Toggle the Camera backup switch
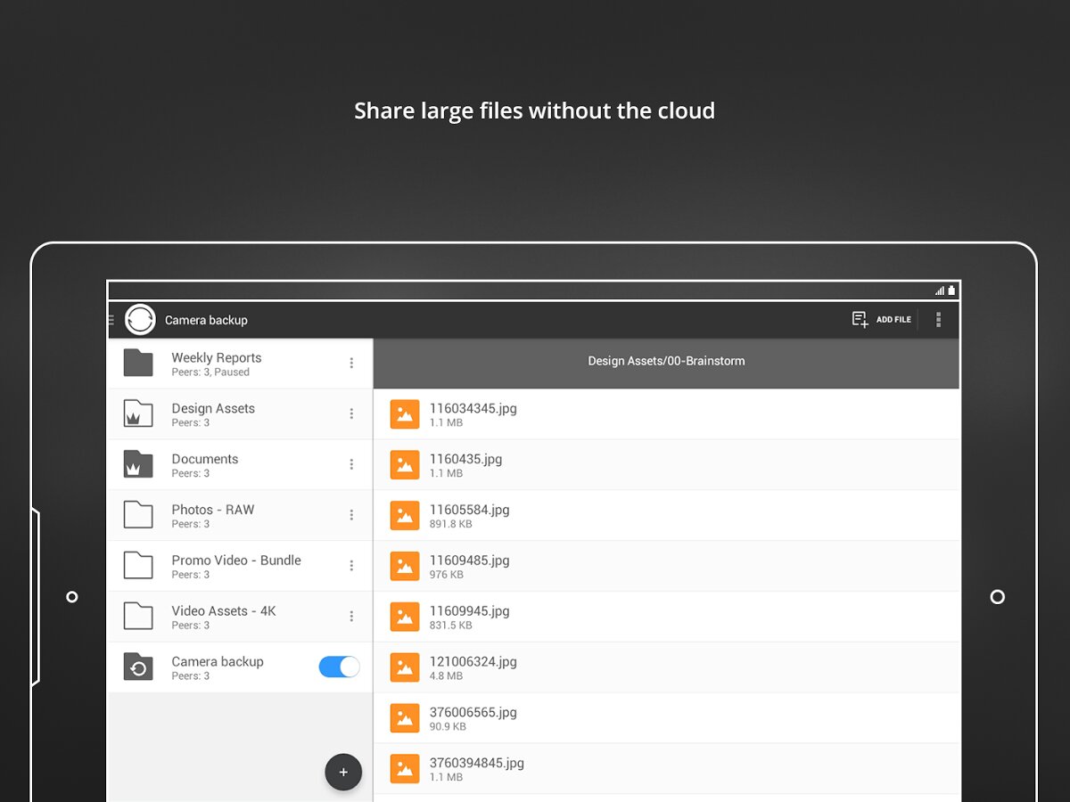Viewport: 1070px width, 802px height. 340,667
